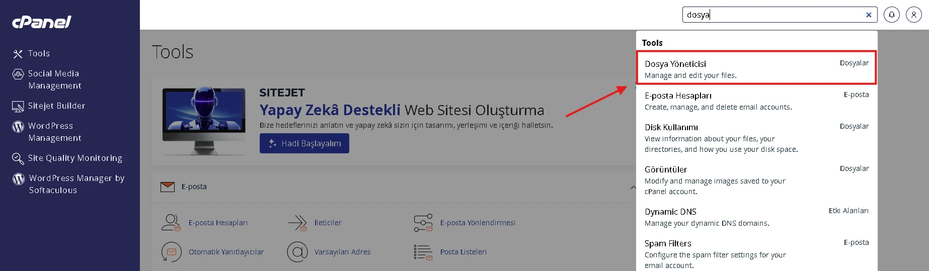Screen dimensions: 929x271
Task: Select Dynamic DNS search result
Action: (756, 217)
